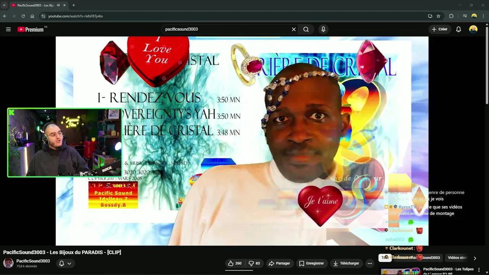This screenshot has height=275, width=489.
Task: Open the tab search dropdown arrow
Action: pyautogui.click(x=4, y=5)
